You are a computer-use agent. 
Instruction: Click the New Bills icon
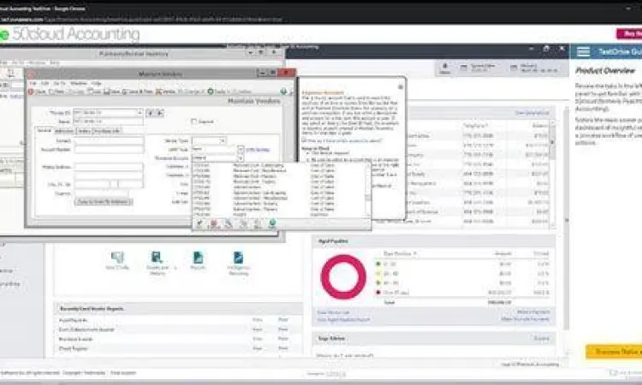point(116,258)
